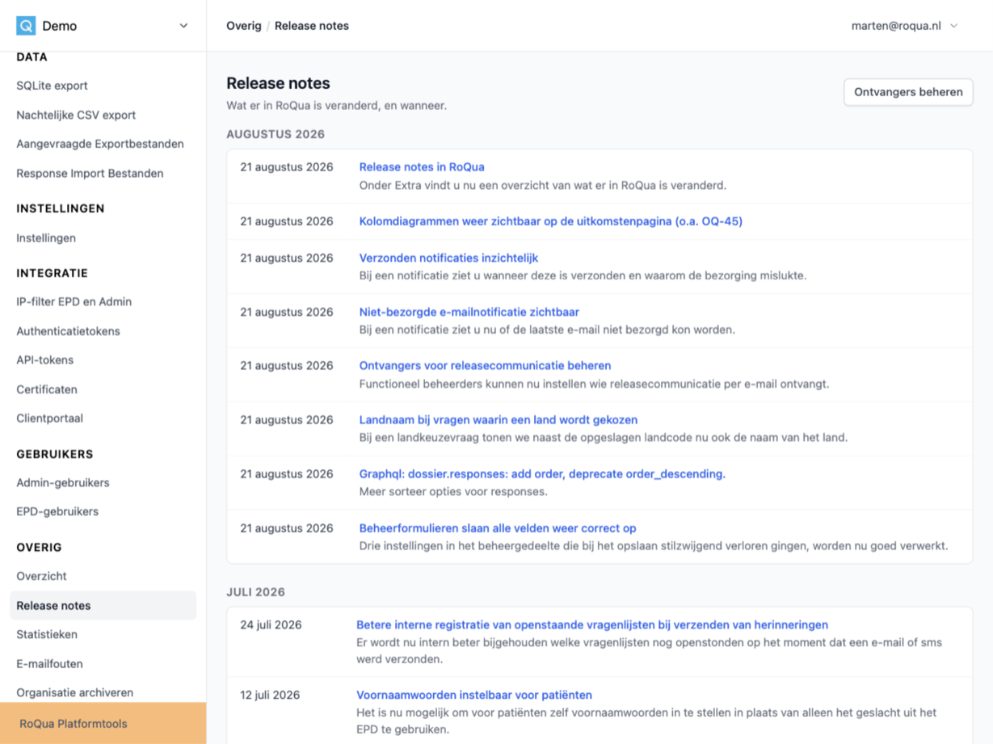This screenshot has width=993, height=744.
Task: Open 'Verzonden notificaties inzichtelijk' note
Action: click(448, 258)
